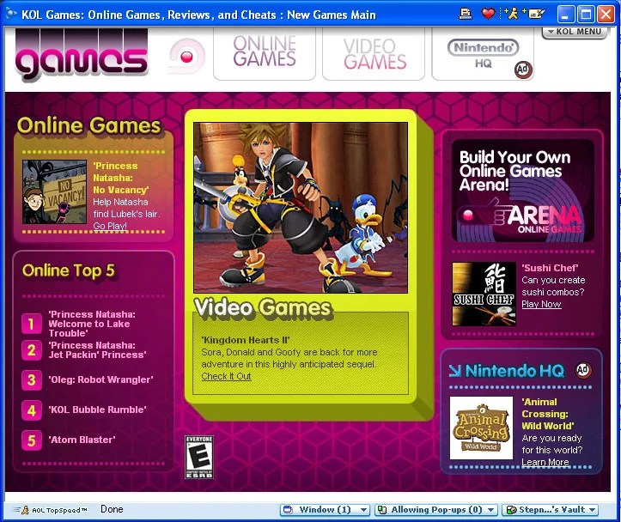
Task: Click the KOL browser logo icon in title bar
Action: pyautogui.click(x=11, y=15)
